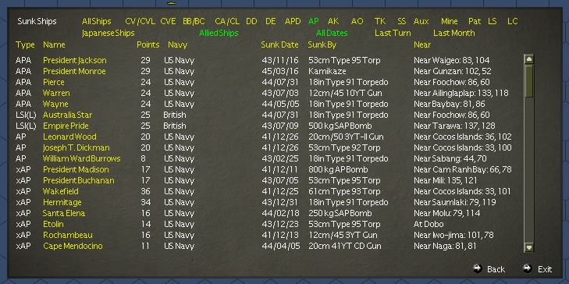Image resolution: width=569 pixels, height=284 pixels.
Task: Select Last Month date filter
Action: pos(454,33)
